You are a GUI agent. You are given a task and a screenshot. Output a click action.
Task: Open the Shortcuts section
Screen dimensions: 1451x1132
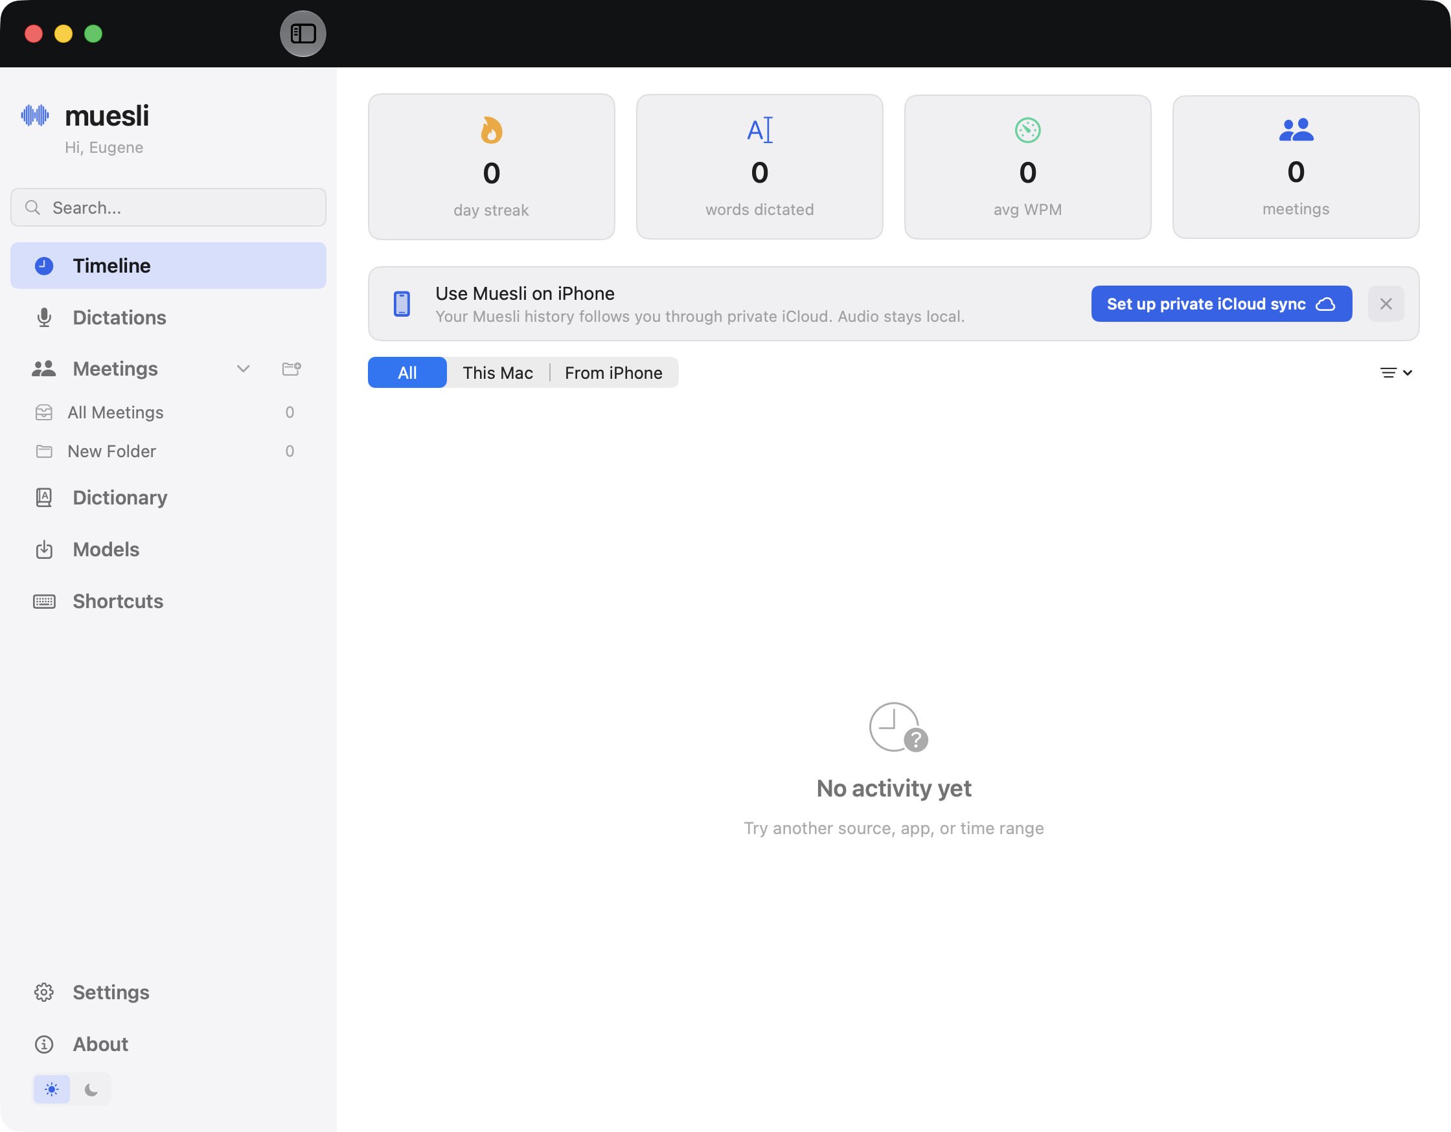click(168, 601)
